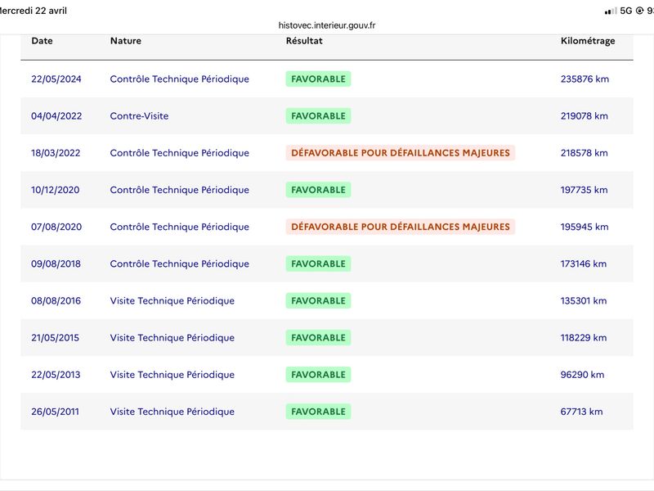654x491 pixels.
Task: Select the Date column header
Action: 43,41
